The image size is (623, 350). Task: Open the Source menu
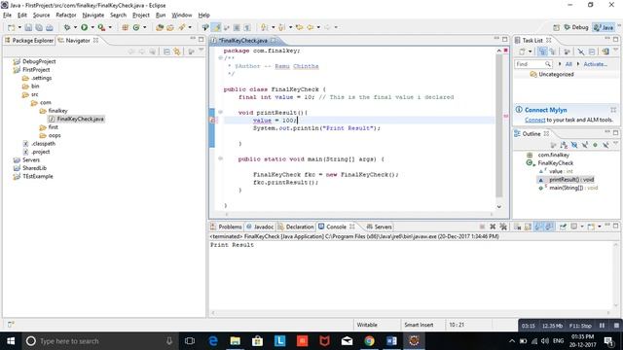[41, 16]
